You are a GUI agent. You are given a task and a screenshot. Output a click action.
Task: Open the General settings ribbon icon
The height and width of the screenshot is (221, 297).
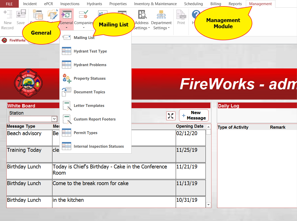pyautogui.click(x=67, y=15)
